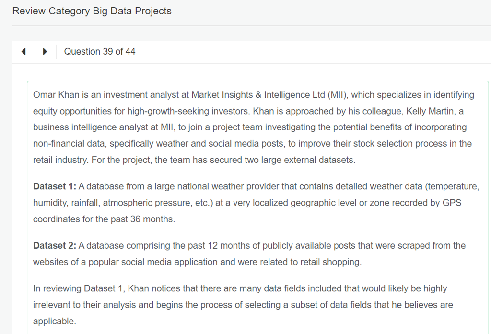Click the bold 'Dataset 2:' label
This screenshot has width=491, height=334.
click(55, 246)
